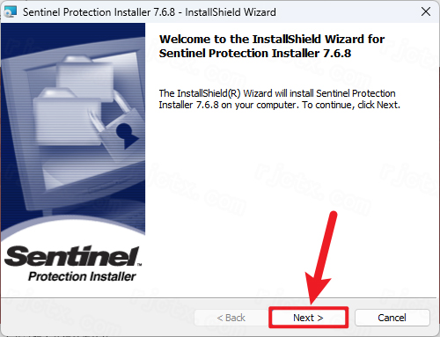Click the horizontal separator above the buttons
440x337 pixels.
[218, 298]
